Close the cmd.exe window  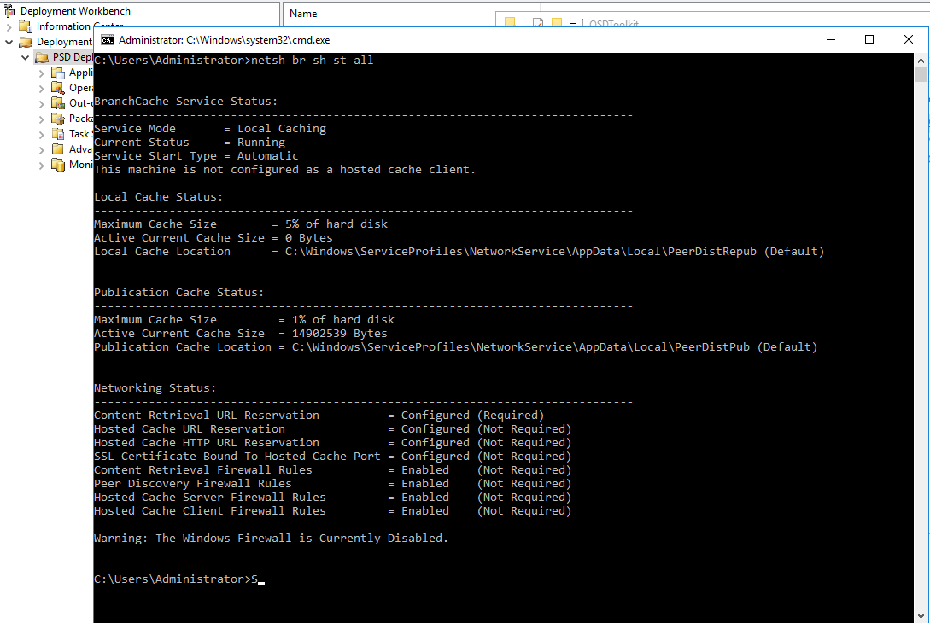[x=909, y=40]
